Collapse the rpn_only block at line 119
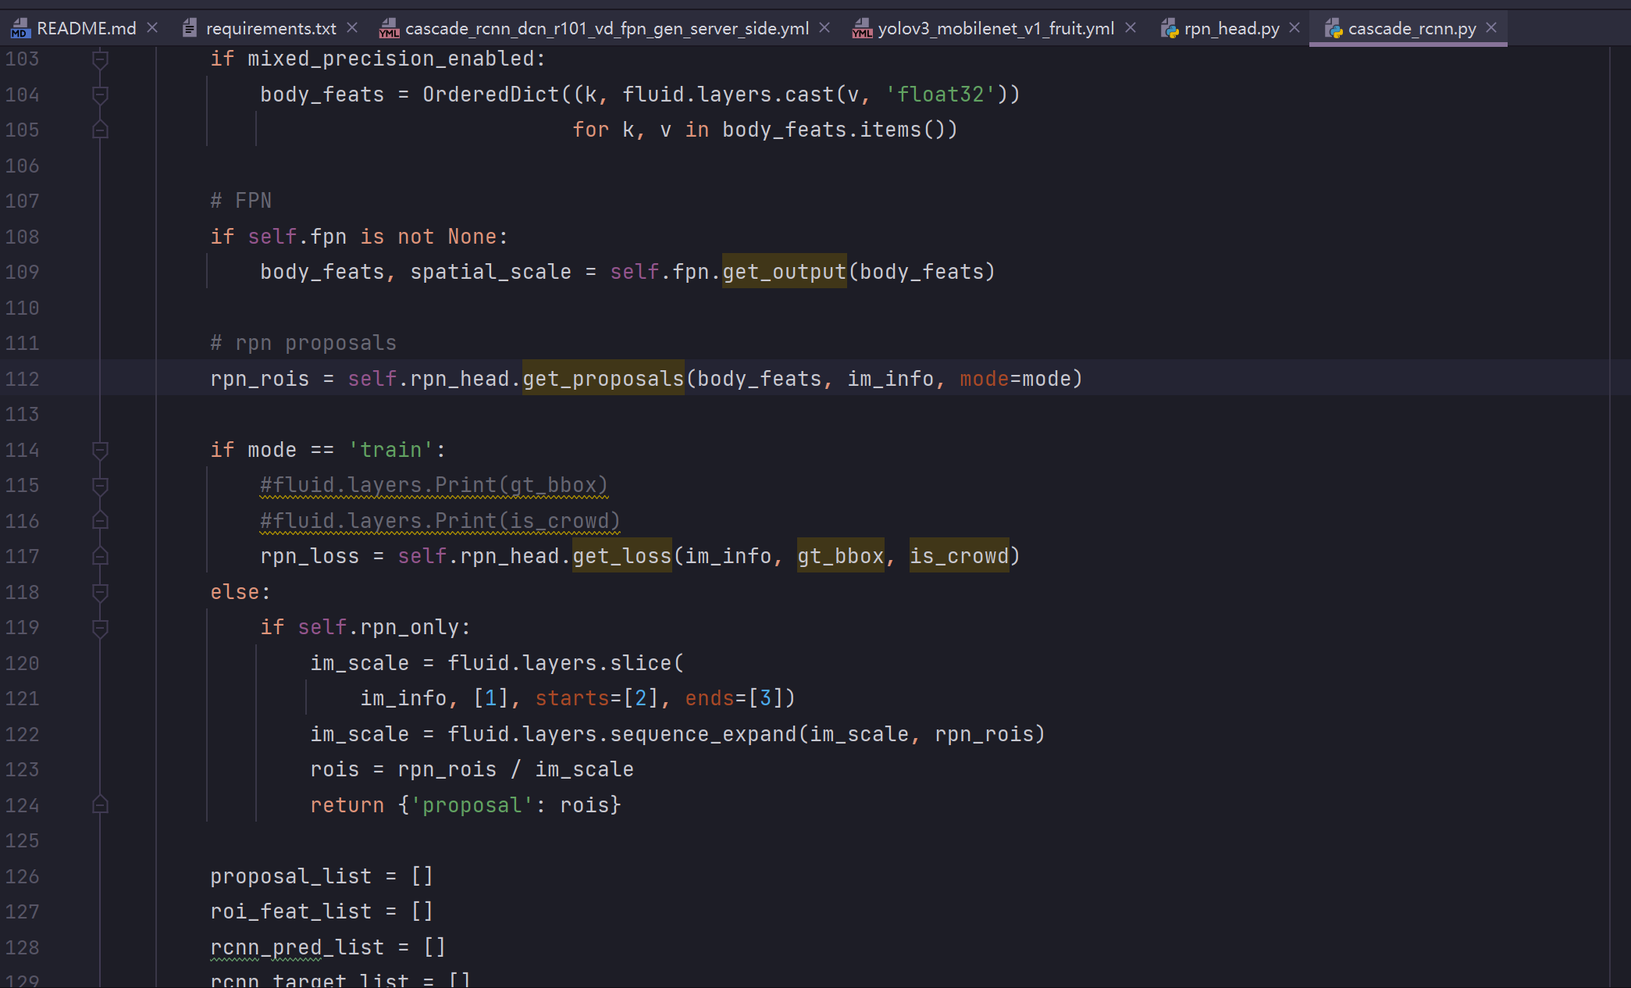The height and width of the screenshot is (988, 1631). (x=100, y=627)
